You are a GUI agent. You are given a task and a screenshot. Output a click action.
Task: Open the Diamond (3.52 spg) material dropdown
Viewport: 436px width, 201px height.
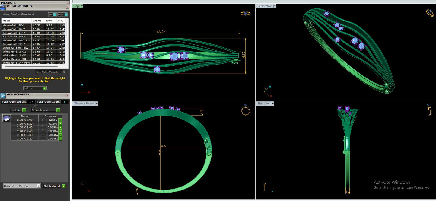click(38, 186)
